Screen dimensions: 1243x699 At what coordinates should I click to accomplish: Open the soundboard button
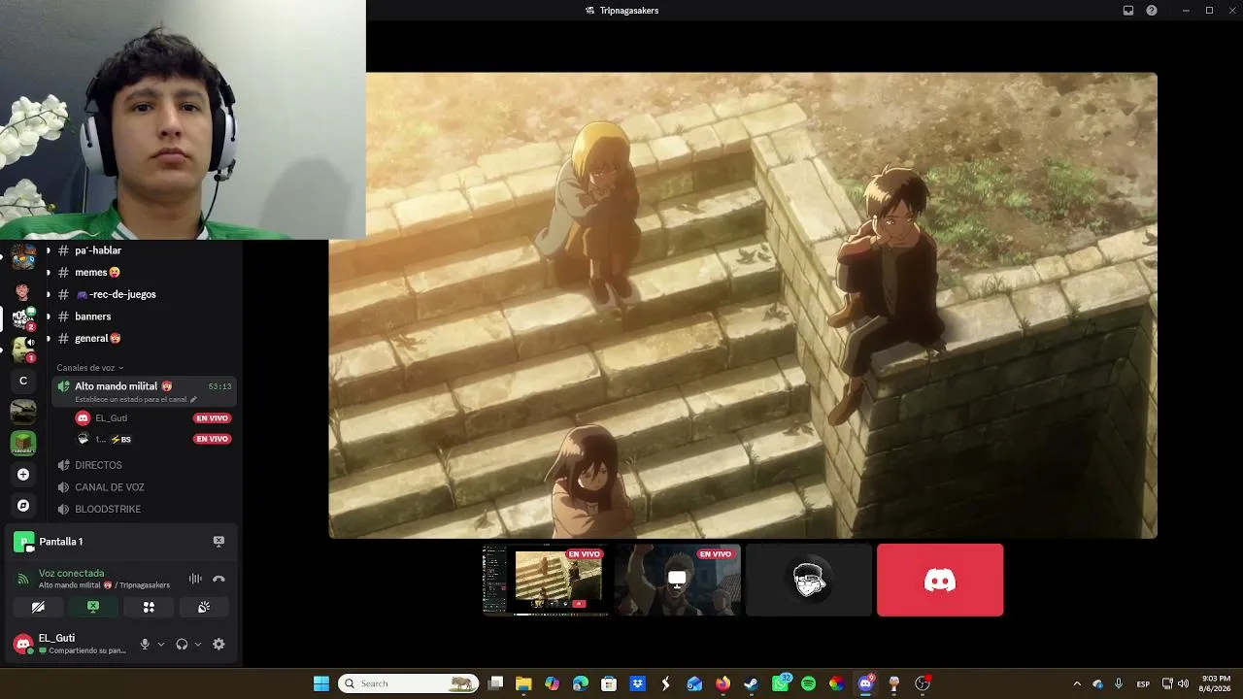coord(204,607)
